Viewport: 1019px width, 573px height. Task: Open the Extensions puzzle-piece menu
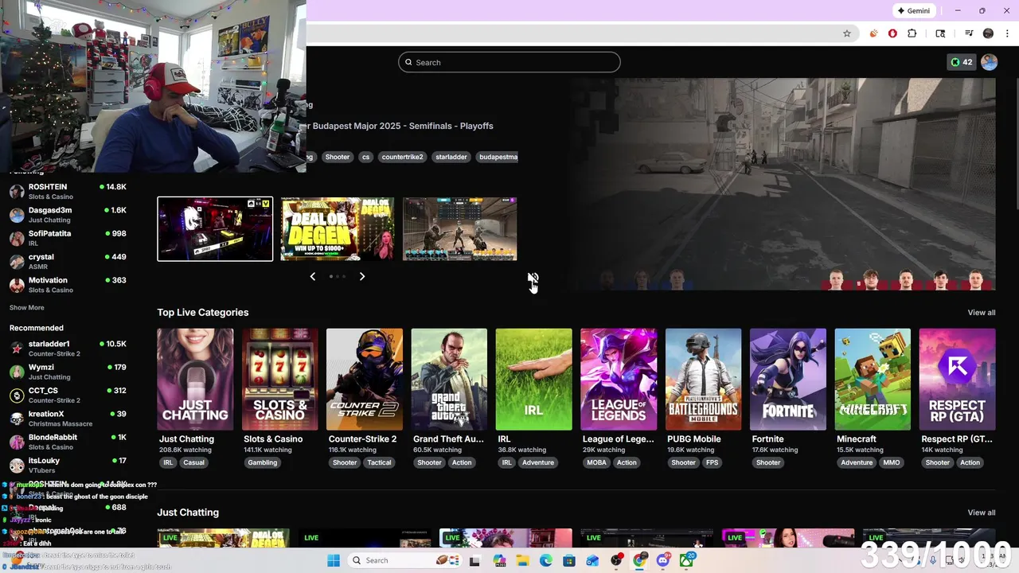pyautogui.click(x=912, y=33)
